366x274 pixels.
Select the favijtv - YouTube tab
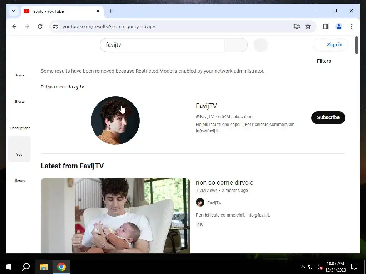62,11
